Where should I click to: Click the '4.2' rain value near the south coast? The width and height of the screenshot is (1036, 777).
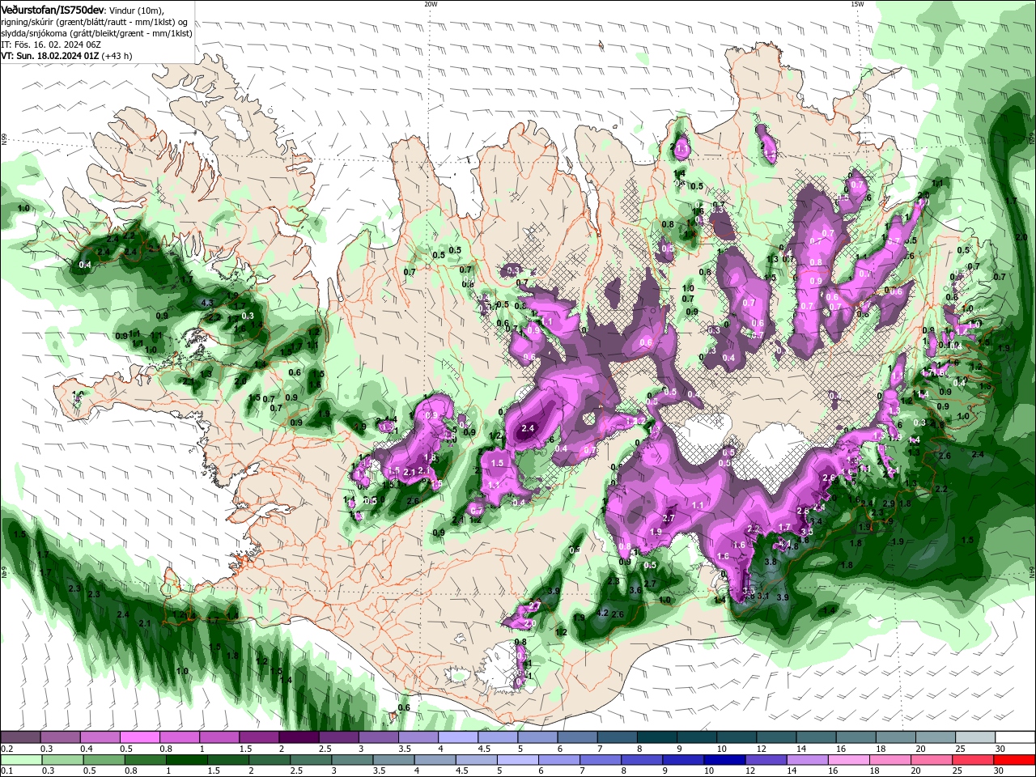[x=602, y=614]
